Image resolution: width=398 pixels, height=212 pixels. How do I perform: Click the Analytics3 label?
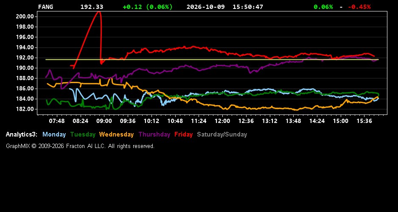click(x=22, y=134)
